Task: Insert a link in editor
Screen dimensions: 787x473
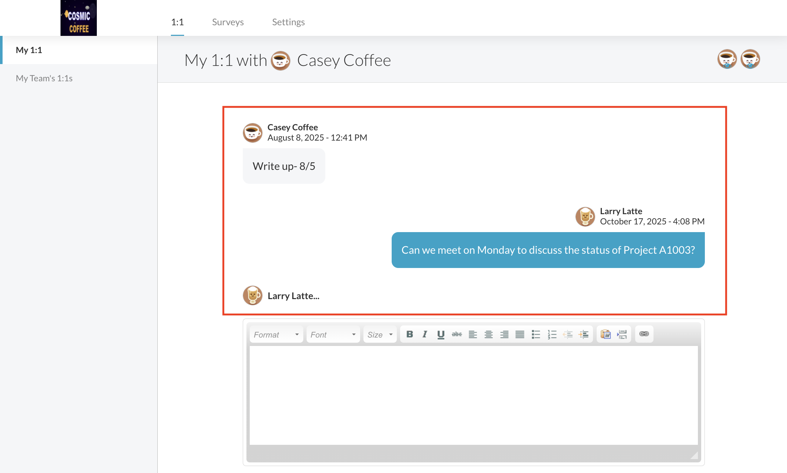Action: click(x=644, y=334)
